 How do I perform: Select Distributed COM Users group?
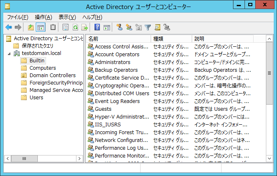coord(122,93)
